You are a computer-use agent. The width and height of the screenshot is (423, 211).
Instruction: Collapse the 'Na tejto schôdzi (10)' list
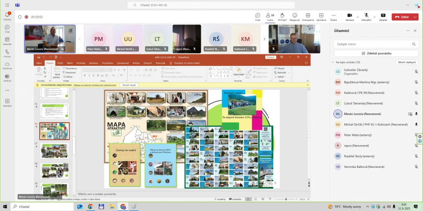coord(333,62)
